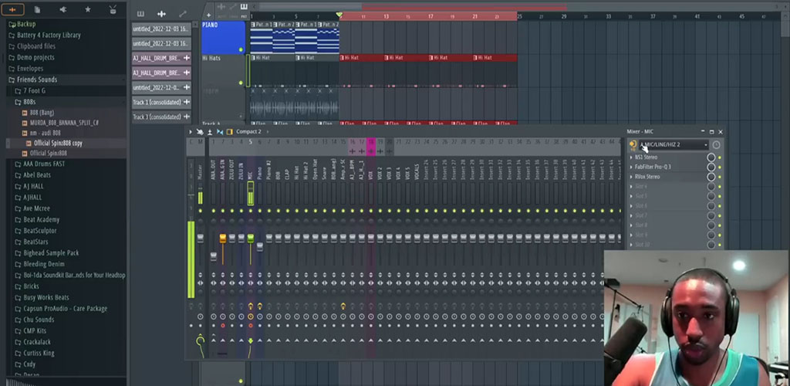Select the 'All' audio tab in browser header

pos(12,9)
